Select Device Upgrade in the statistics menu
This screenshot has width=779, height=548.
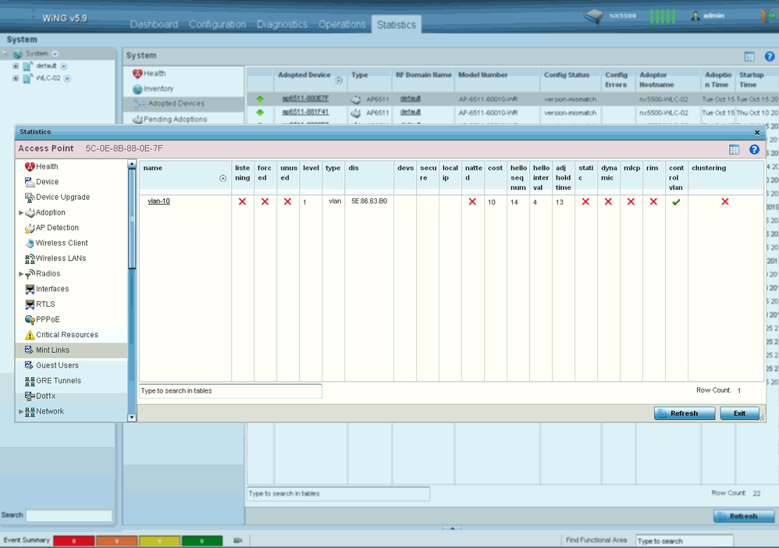coord(62,197)
